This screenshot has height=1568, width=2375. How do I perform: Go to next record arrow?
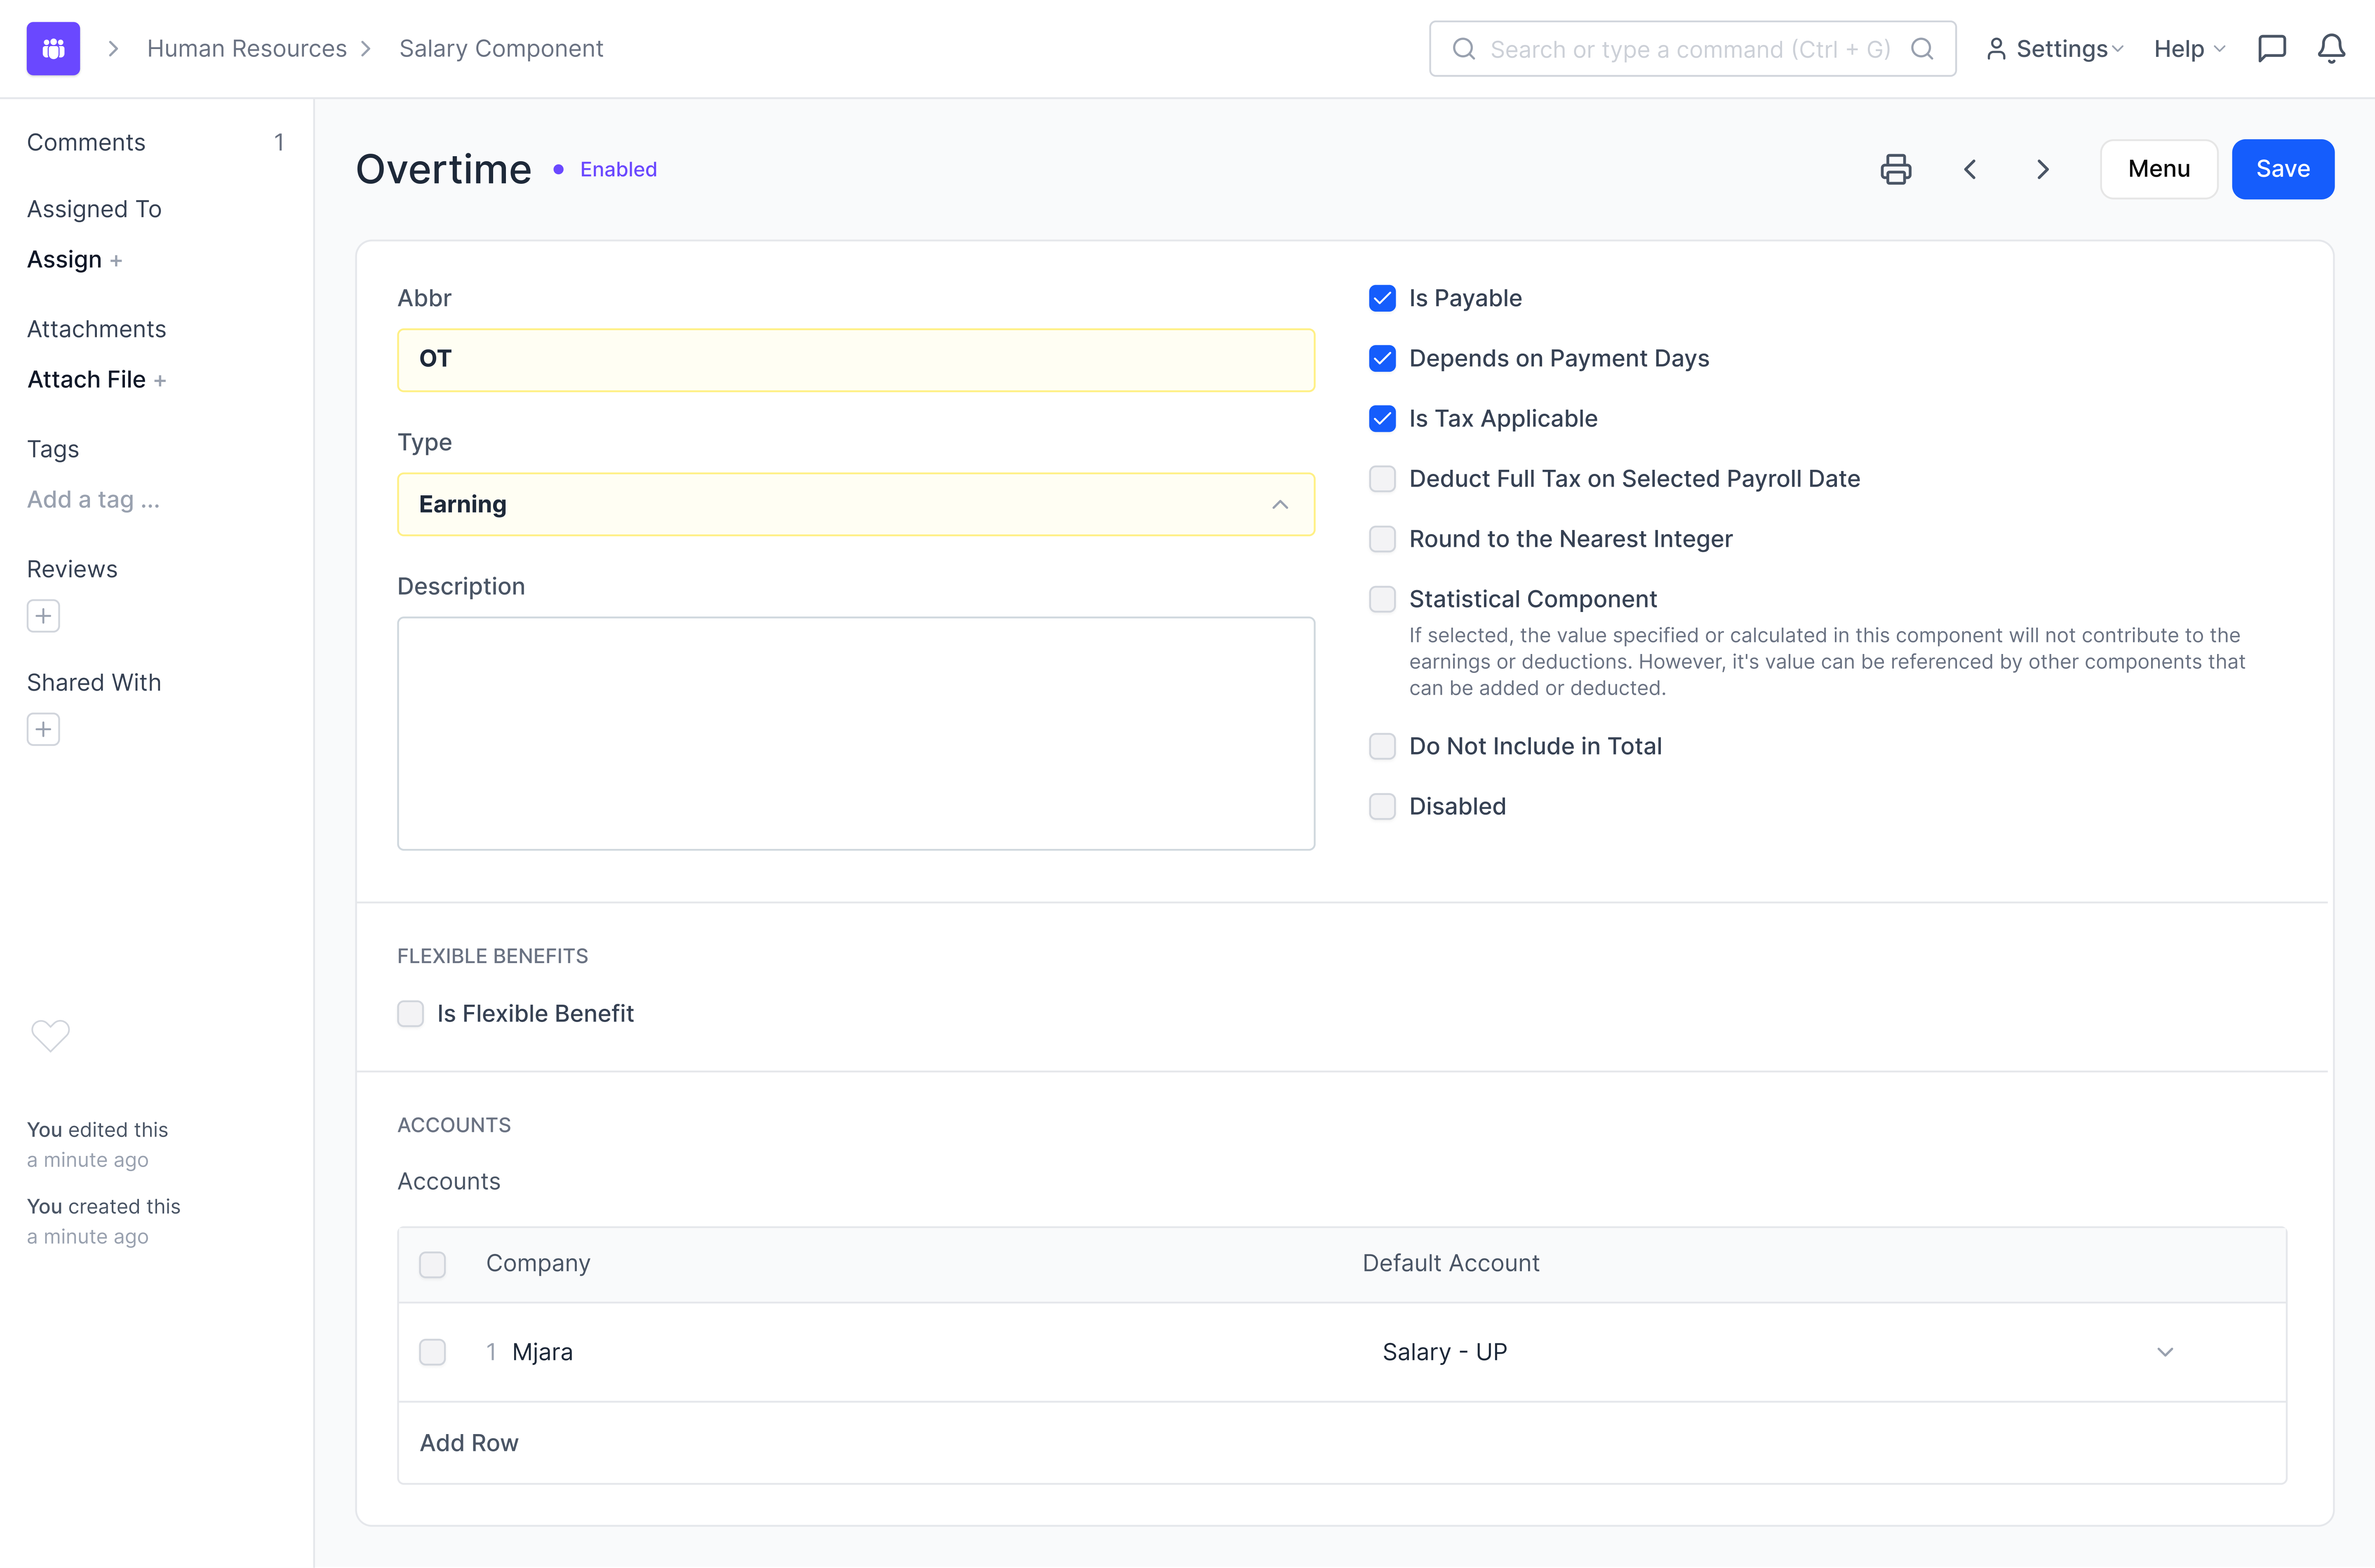pos(2043,169)
